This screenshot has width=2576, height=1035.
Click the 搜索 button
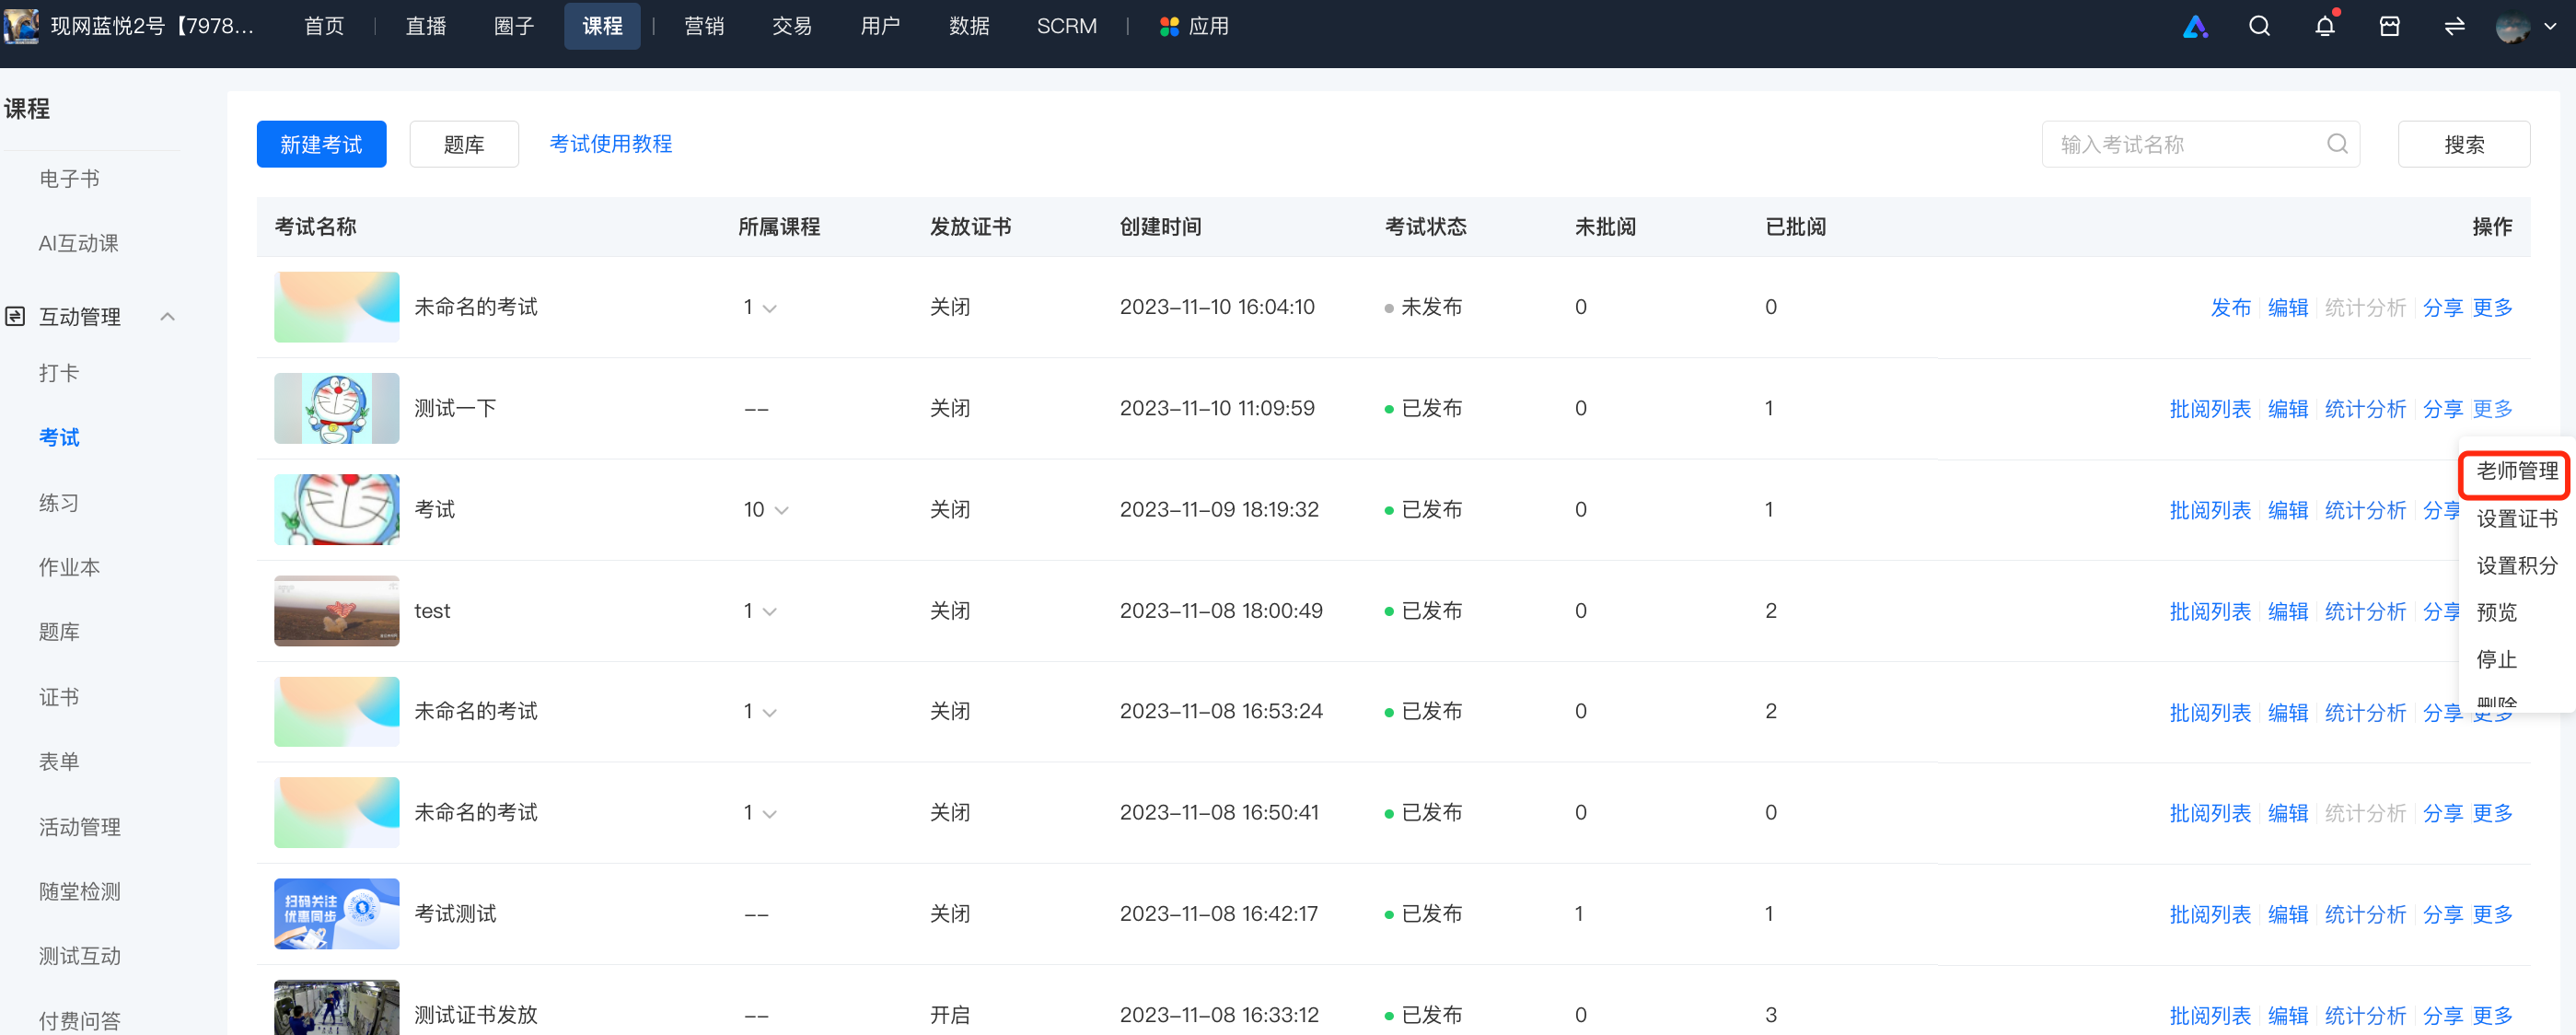click(x=2463, y=144)
